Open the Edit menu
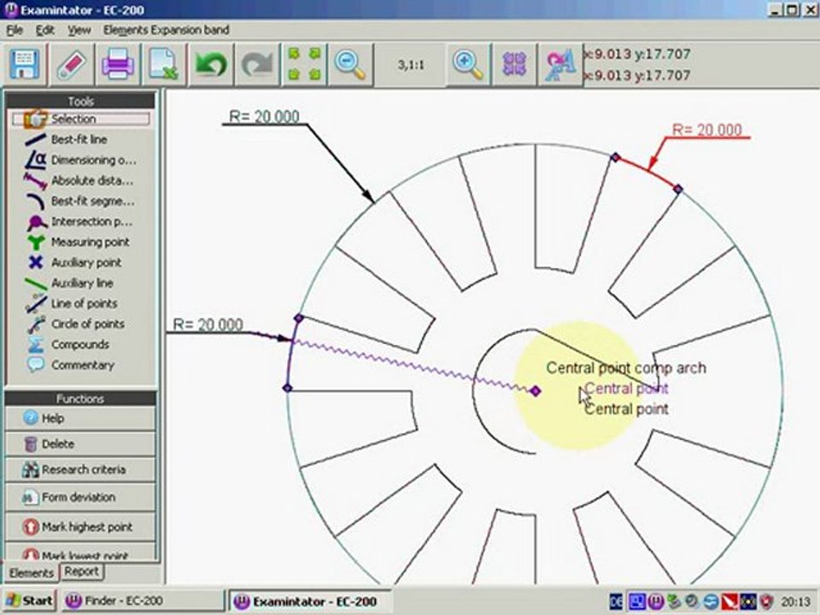The image size is (820, 615). (x=45, y=30)
